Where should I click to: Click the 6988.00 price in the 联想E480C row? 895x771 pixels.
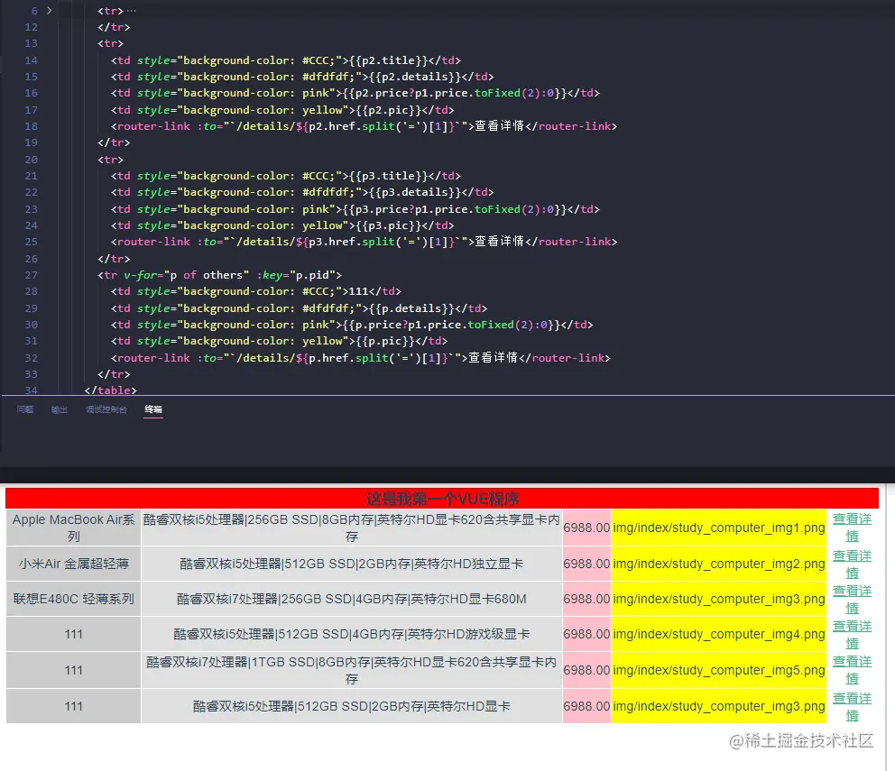[x=586, y=600]
